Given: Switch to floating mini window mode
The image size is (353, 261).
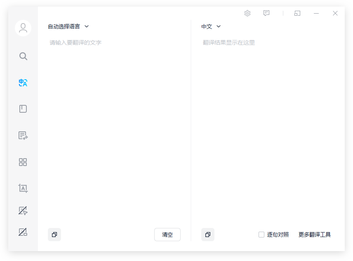Looking at the screenshot, I should tap(297, 13).
